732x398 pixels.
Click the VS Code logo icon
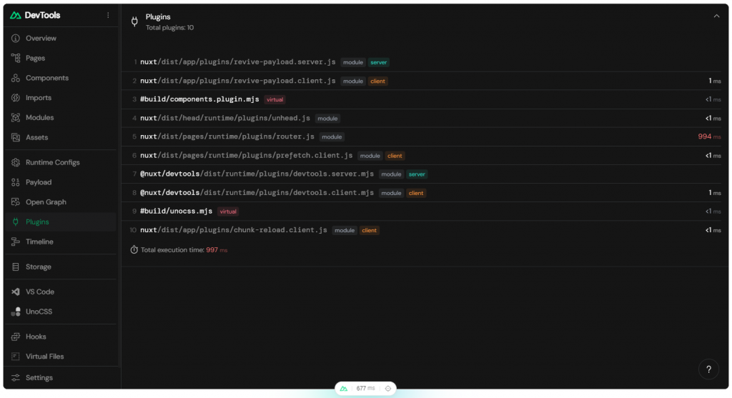pos(16,292)
